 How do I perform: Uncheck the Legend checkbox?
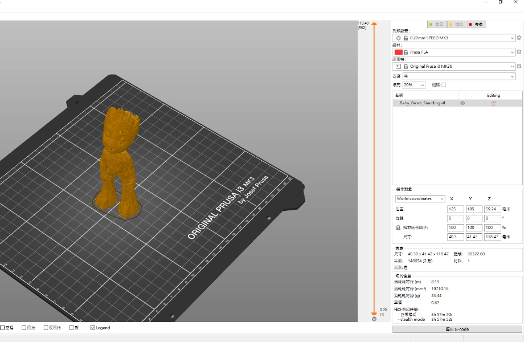93,328
